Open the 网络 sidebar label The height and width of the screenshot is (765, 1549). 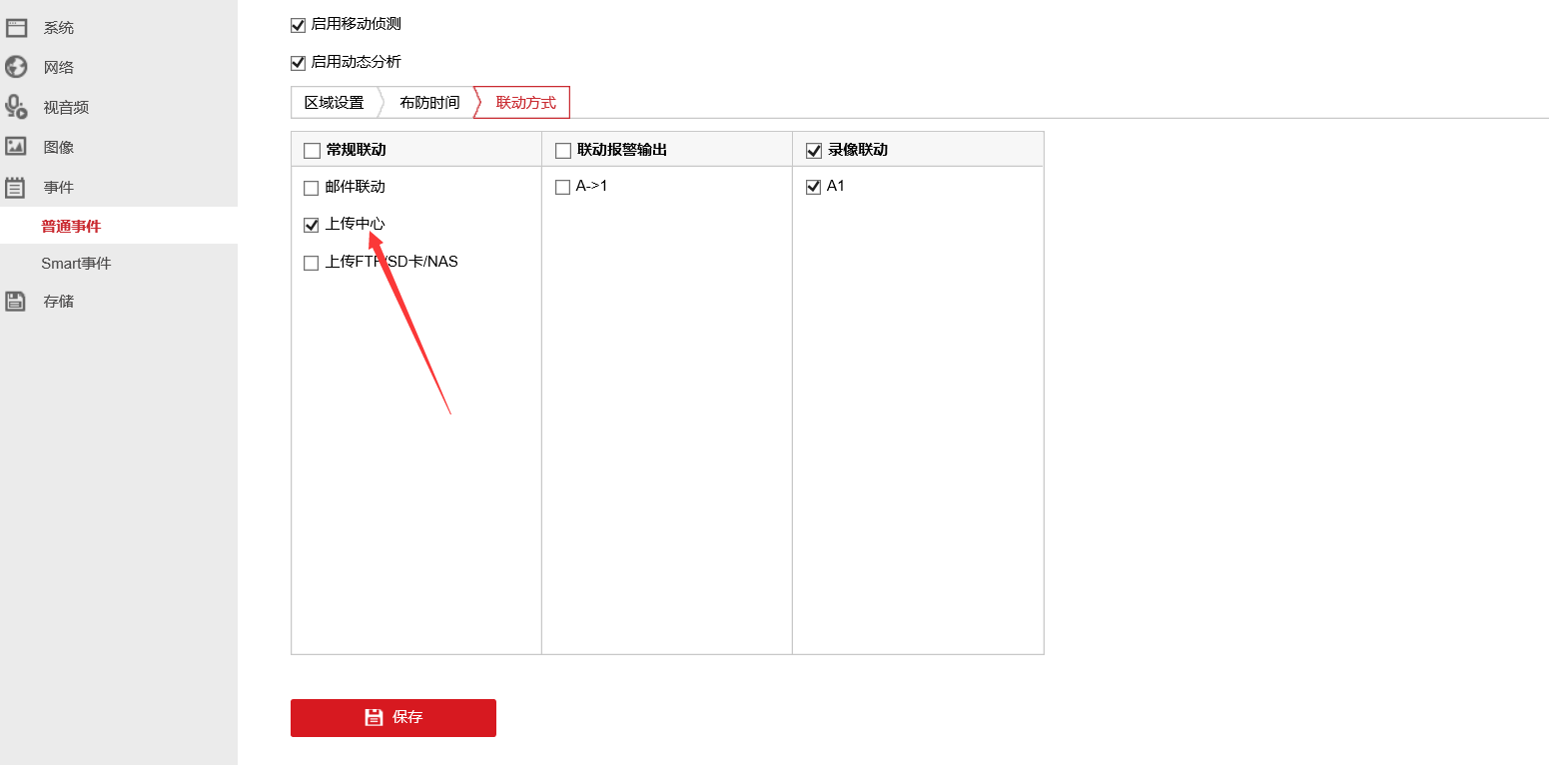[x=59, y=68]
